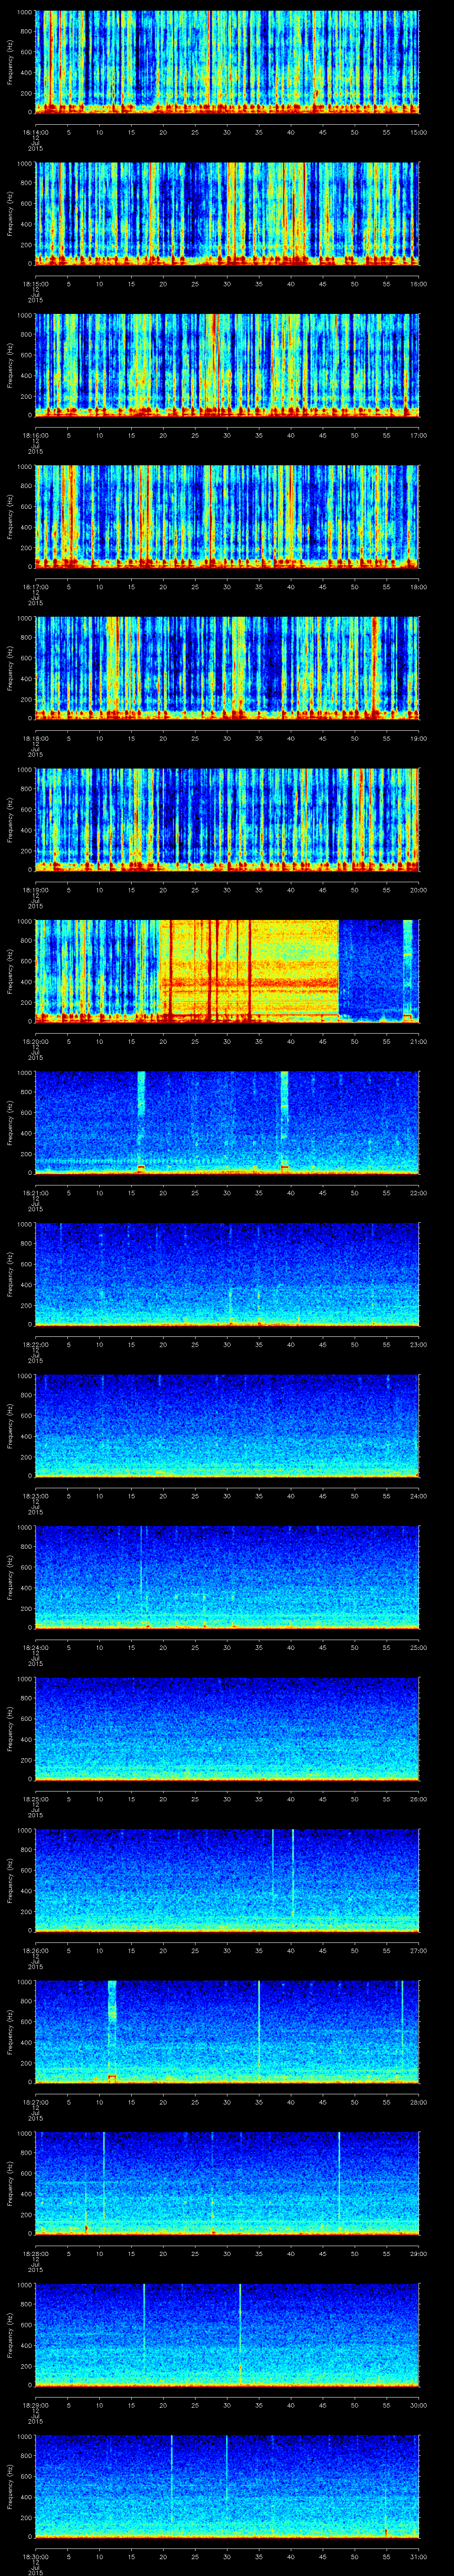The height and width of the screenshot is (2576, 454).
Task: Click the "25:00" end tick label
Action: (419, 1647)
